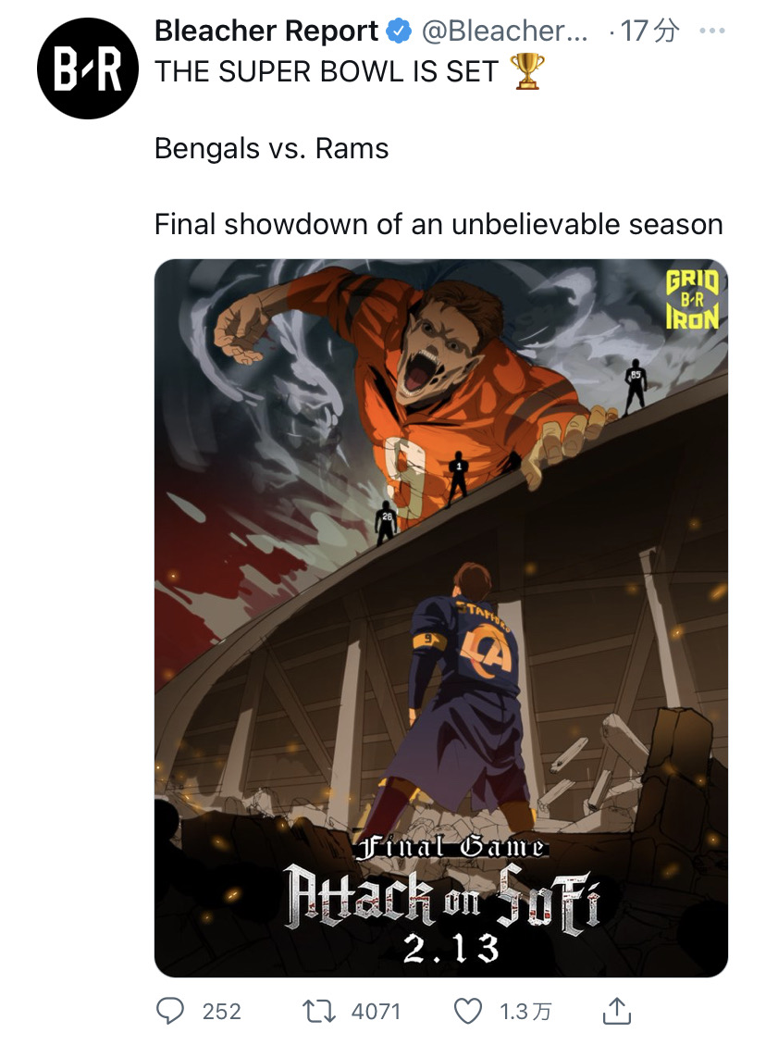Tap the share upload icon
The image size is (766, 1058).
[x=616, y=1010]
